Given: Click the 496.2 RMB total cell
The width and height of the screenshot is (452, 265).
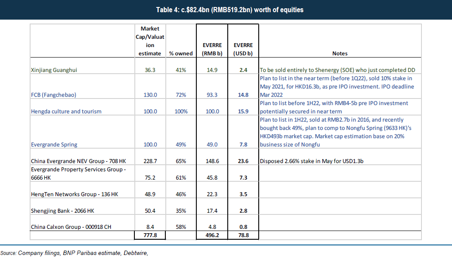Looking at the screenshot, I should 212,235.
